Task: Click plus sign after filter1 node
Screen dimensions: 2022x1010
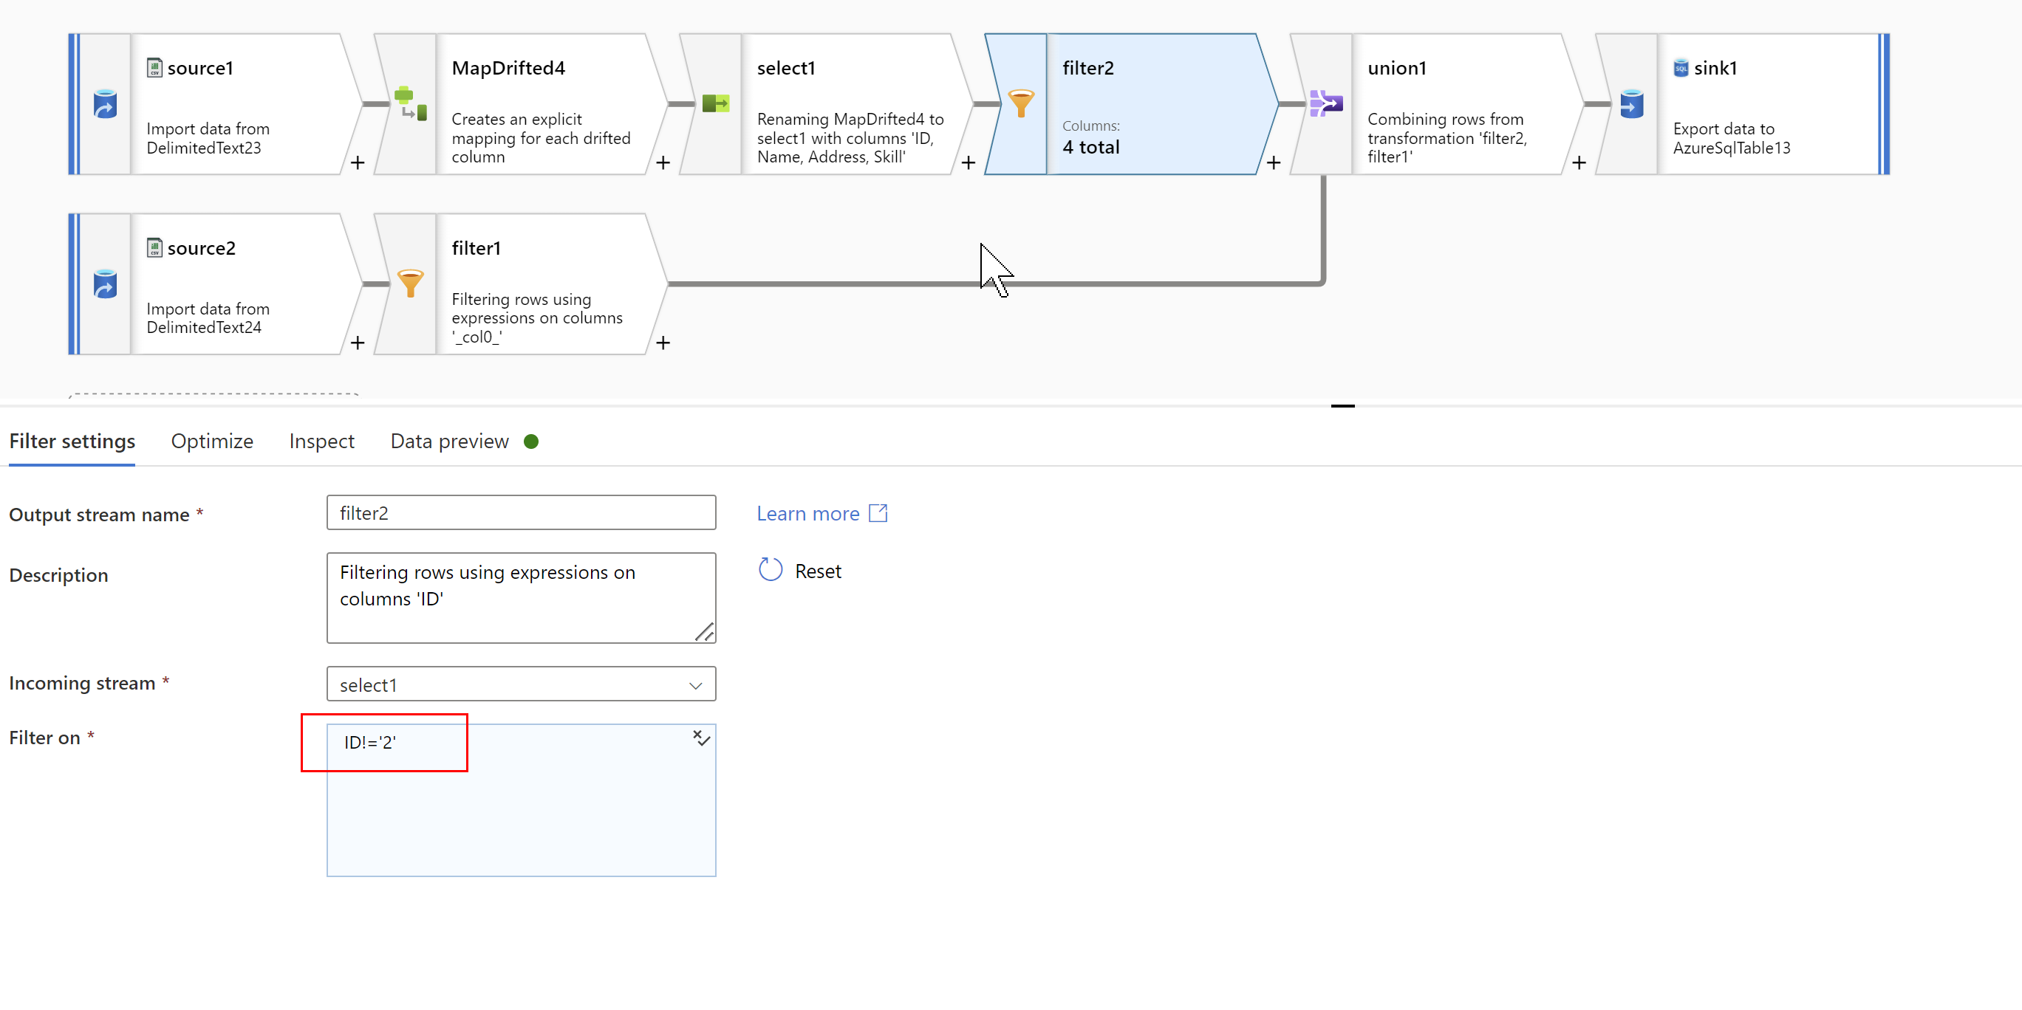Action: tap(663, 343)
